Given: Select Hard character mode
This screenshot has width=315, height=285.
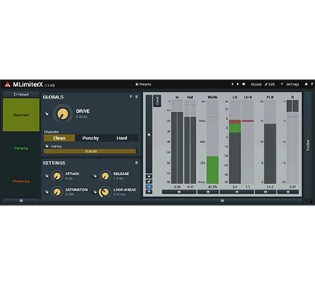Looking at the screenshot, I should tap(122, 138).
